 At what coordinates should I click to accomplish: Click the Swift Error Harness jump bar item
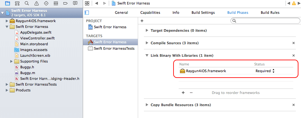(133, 3)
